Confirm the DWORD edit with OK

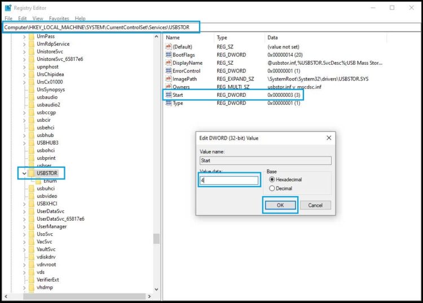click(x=280, y=205)
